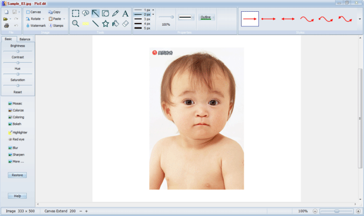Click the Save disk icon
This screenshot has width=364, height=216.
[x=14, y=12]
